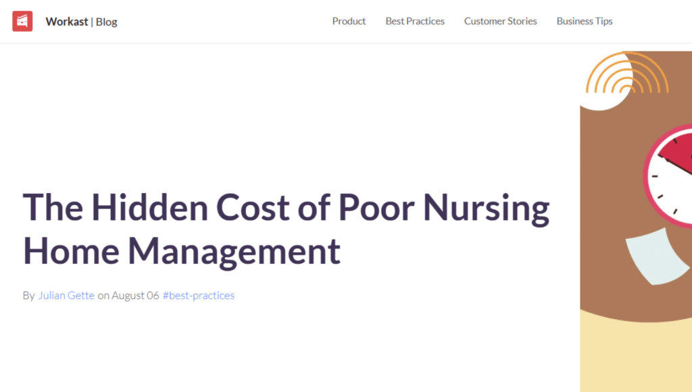Go to Best Practices section
This screenshot has width=692, height=392.
(415, 21)
